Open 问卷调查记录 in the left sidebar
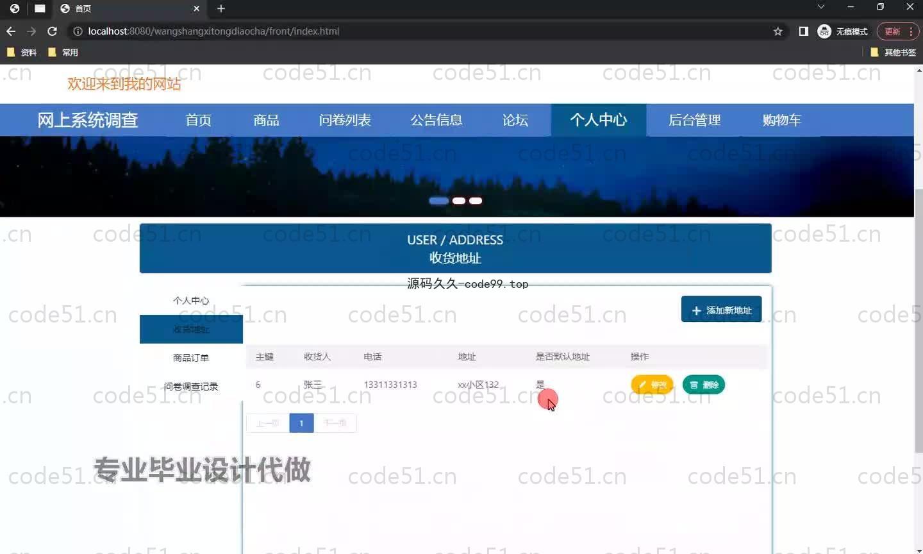 [x=191, y=387]
